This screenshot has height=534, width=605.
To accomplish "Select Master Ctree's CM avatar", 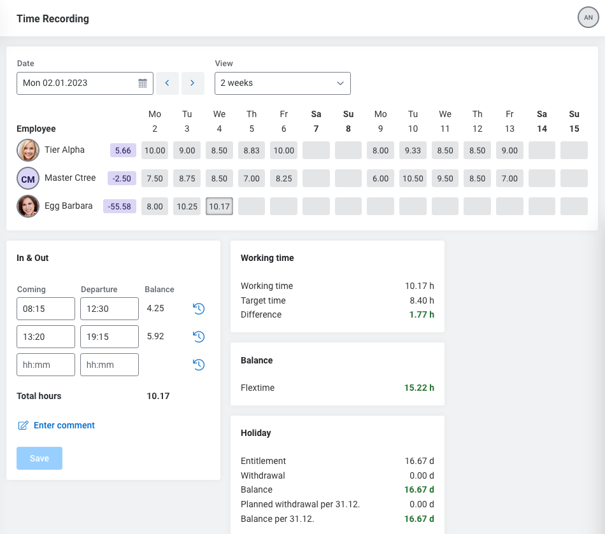I will coord(28,179).
